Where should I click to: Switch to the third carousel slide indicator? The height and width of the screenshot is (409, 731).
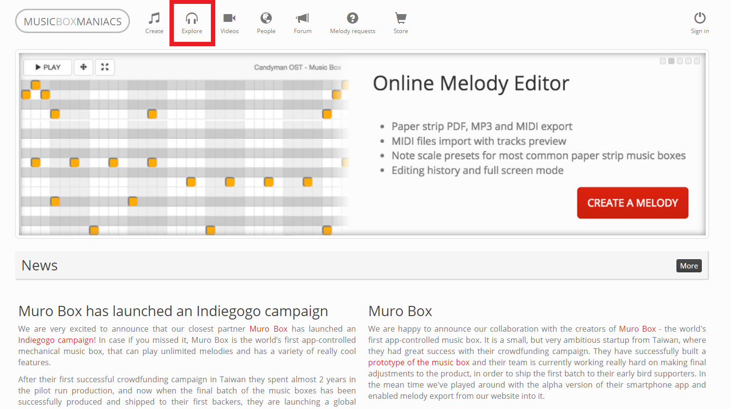pos(680,61)
